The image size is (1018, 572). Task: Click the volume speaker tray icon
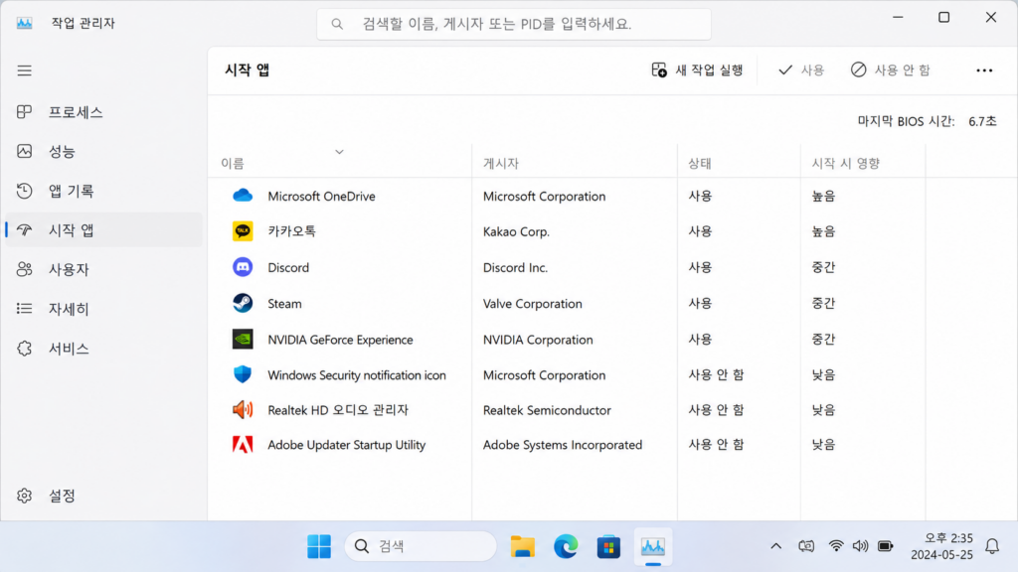click(x=860, y=546)
